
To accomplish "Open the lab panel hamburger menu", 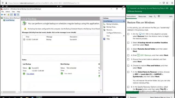I will (171, 8).
